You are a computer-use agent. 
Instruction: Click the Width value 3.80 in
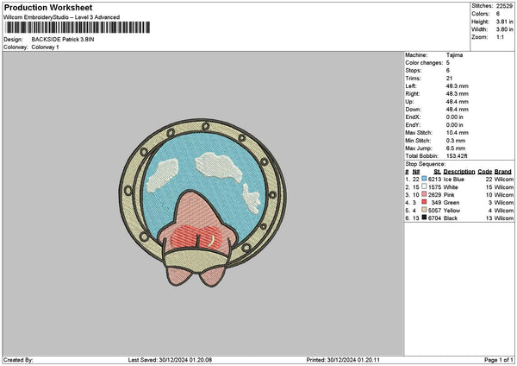tap(504, 29)
